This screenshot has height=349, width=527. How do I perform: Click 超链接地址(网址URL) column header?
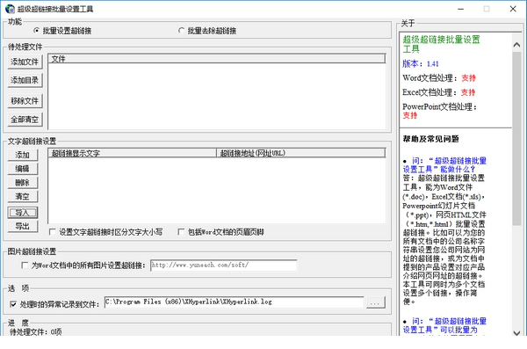point(300,153)
